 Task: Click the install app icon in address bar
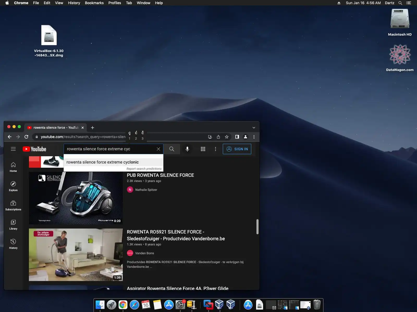click(x=210, y=137)
